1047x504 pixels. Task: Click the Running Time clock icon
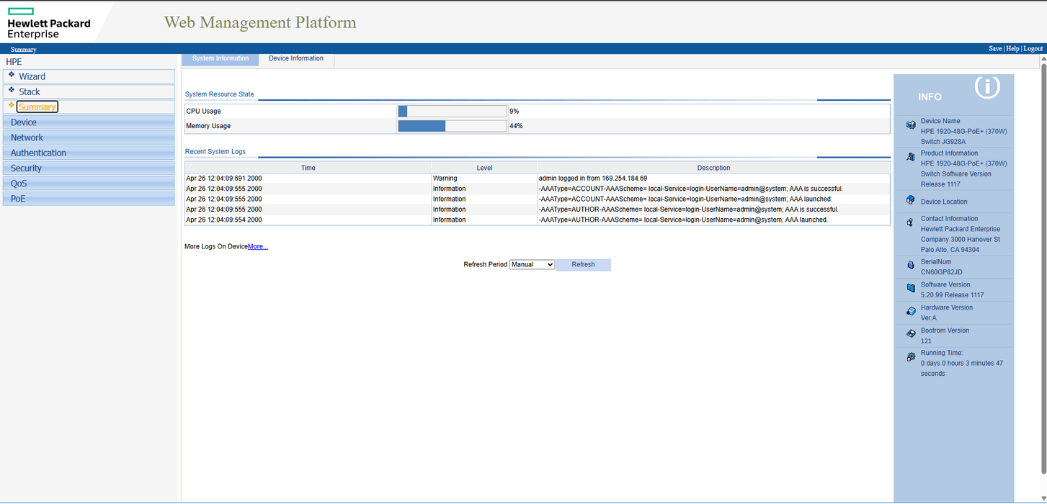[x=910, y=356]
